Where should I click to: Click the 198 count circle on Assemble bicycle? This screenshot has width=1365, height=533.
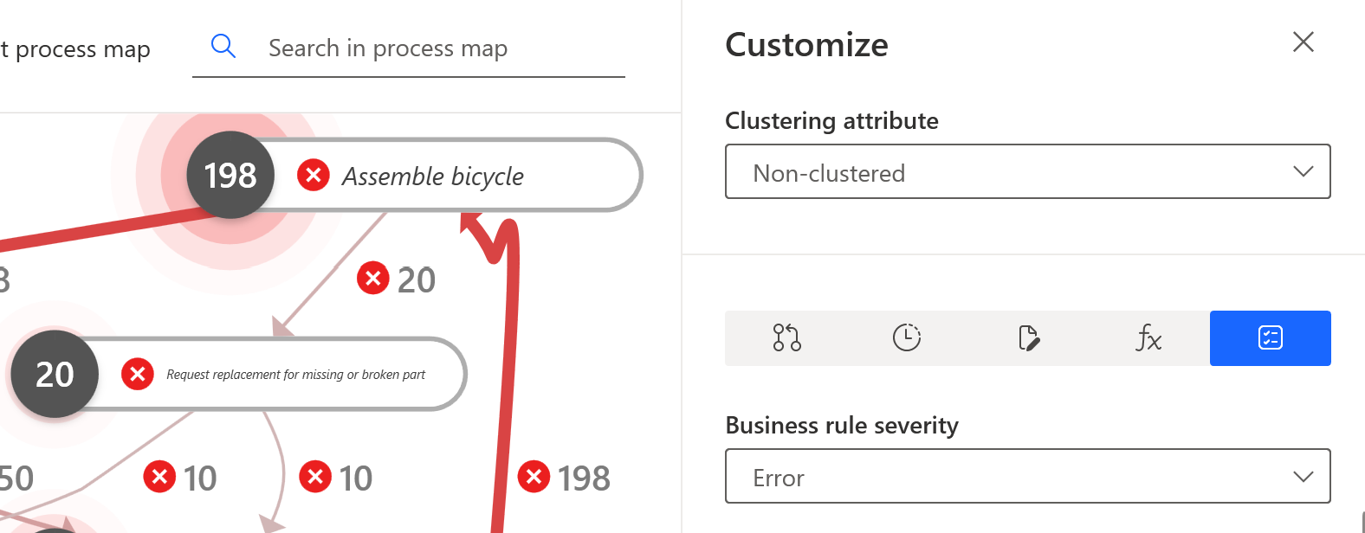[230, 176]
